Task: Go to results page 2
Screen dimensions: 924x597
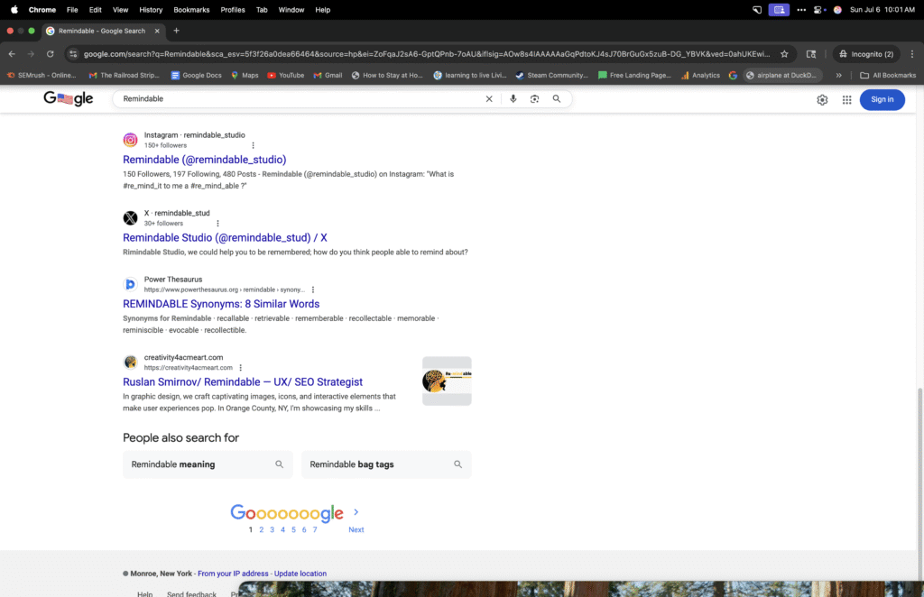Action: [261, 529]
